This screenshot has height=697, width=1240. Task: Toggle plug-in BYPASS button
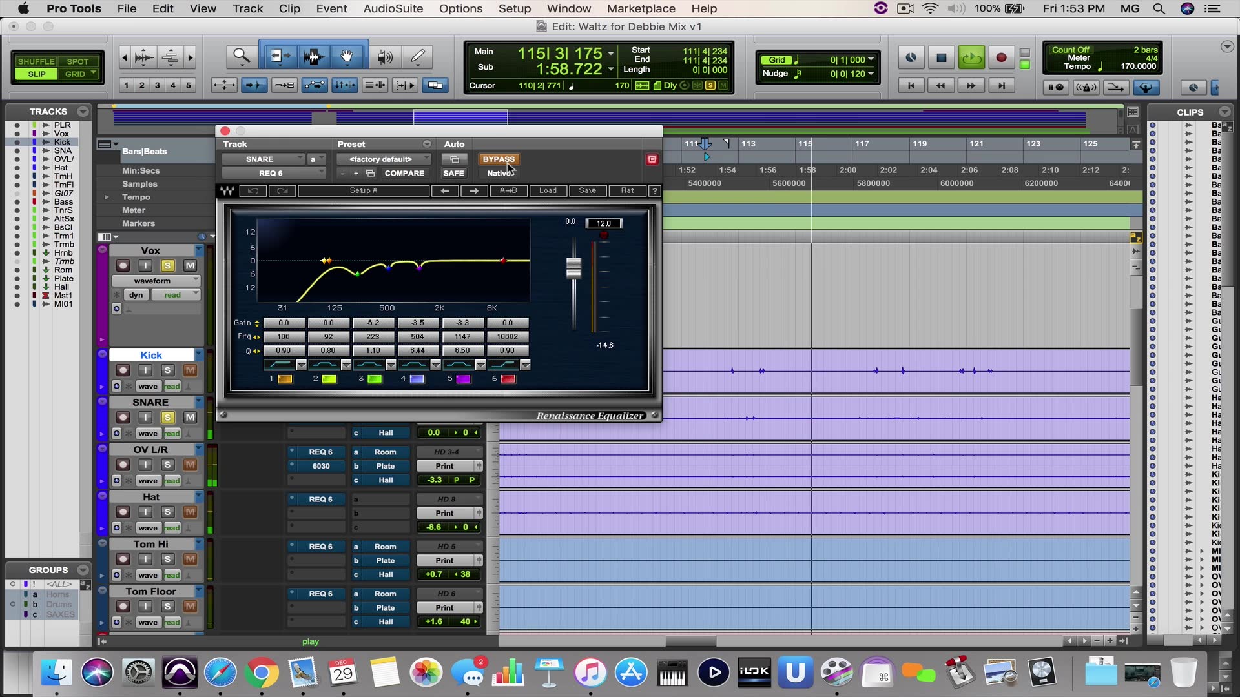click(499, 159)
